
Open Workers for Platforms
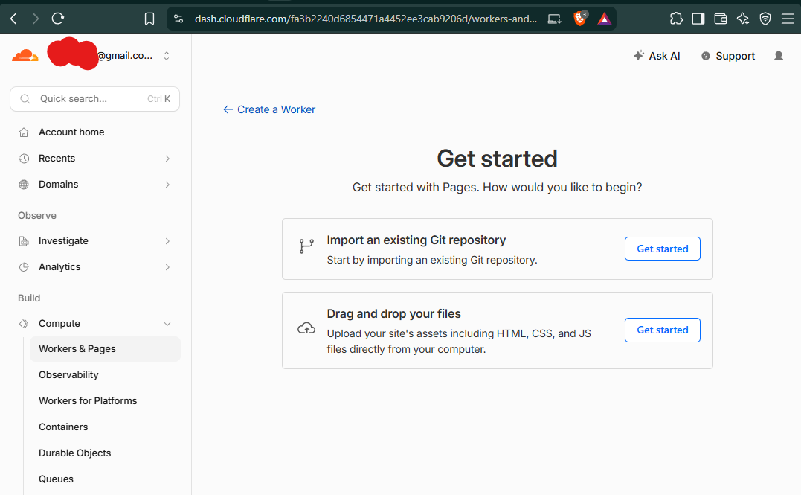[x=105, y=401]
